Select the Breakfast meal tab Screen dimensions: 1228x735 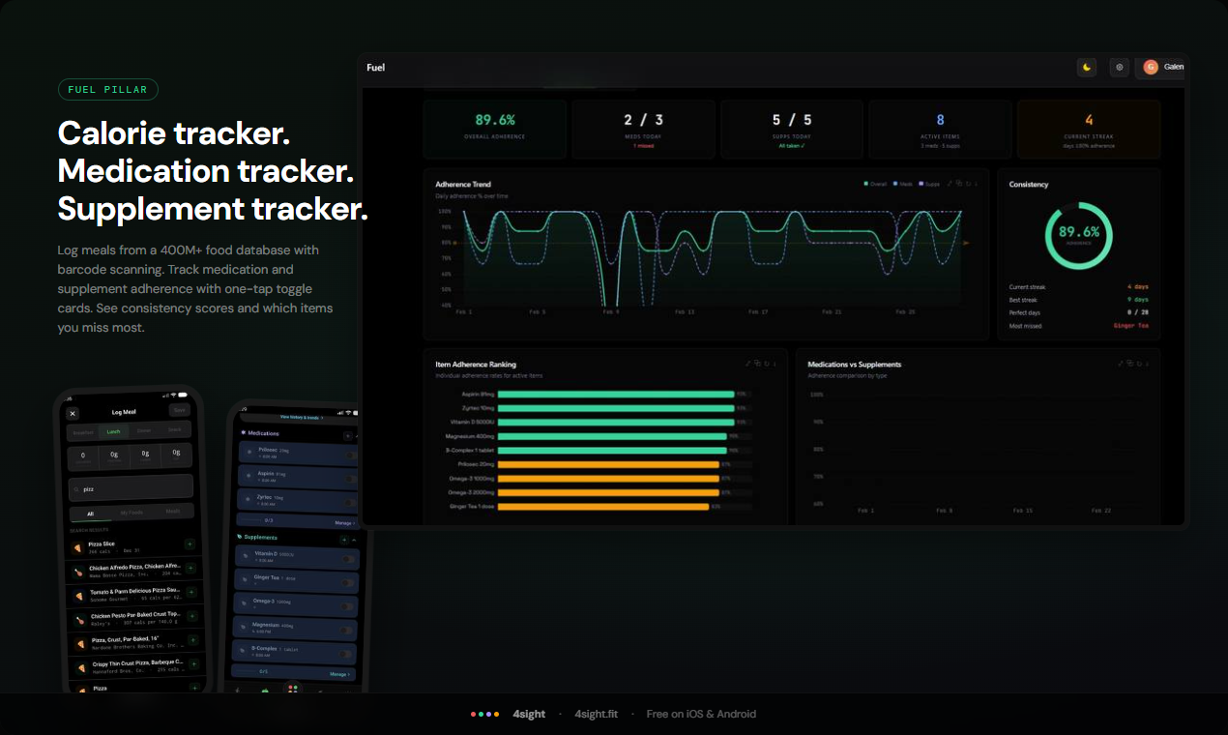point(83,432)
